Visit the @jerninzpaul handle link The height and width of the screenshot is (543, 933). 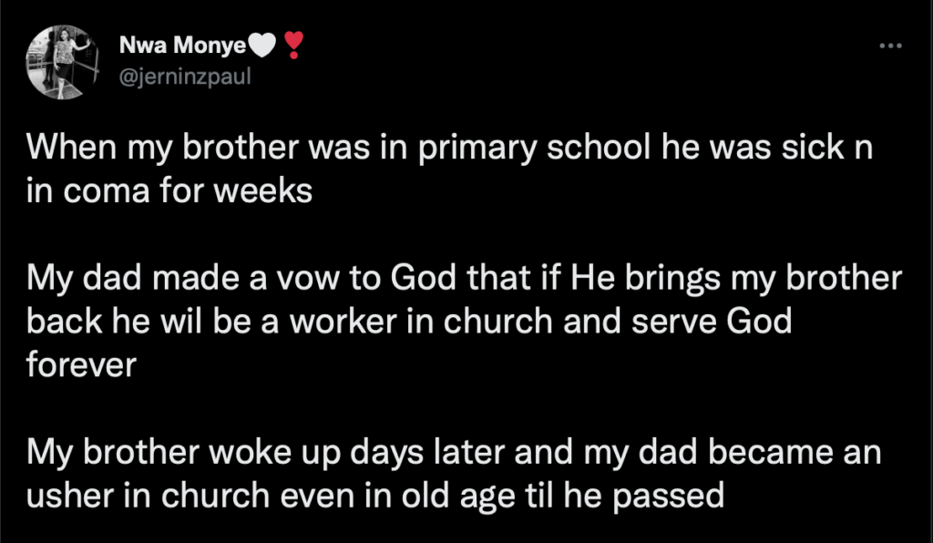coord(185,77)
